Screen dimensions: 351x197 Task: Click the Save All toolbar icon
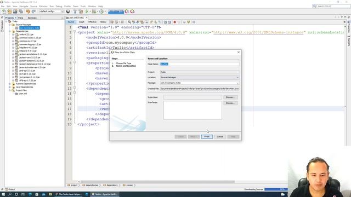point(21,11)
